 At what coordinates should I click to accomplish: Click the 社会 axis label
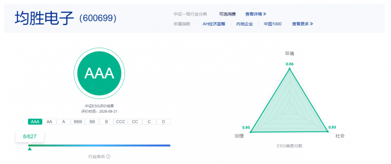coord(340,136)
